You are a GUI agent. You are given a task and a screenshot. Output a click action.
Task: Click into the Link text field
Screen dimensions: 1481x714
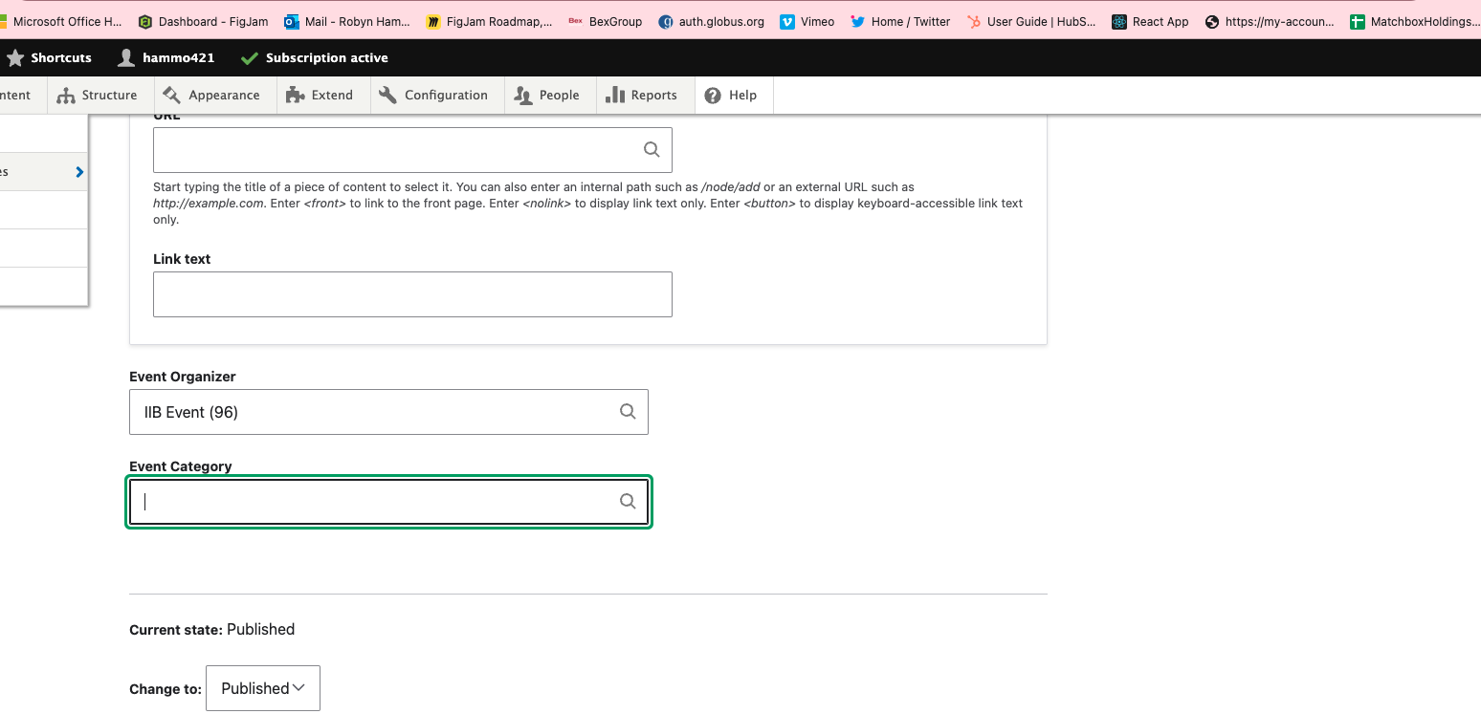pyautogui.click(x=412, y=294)
